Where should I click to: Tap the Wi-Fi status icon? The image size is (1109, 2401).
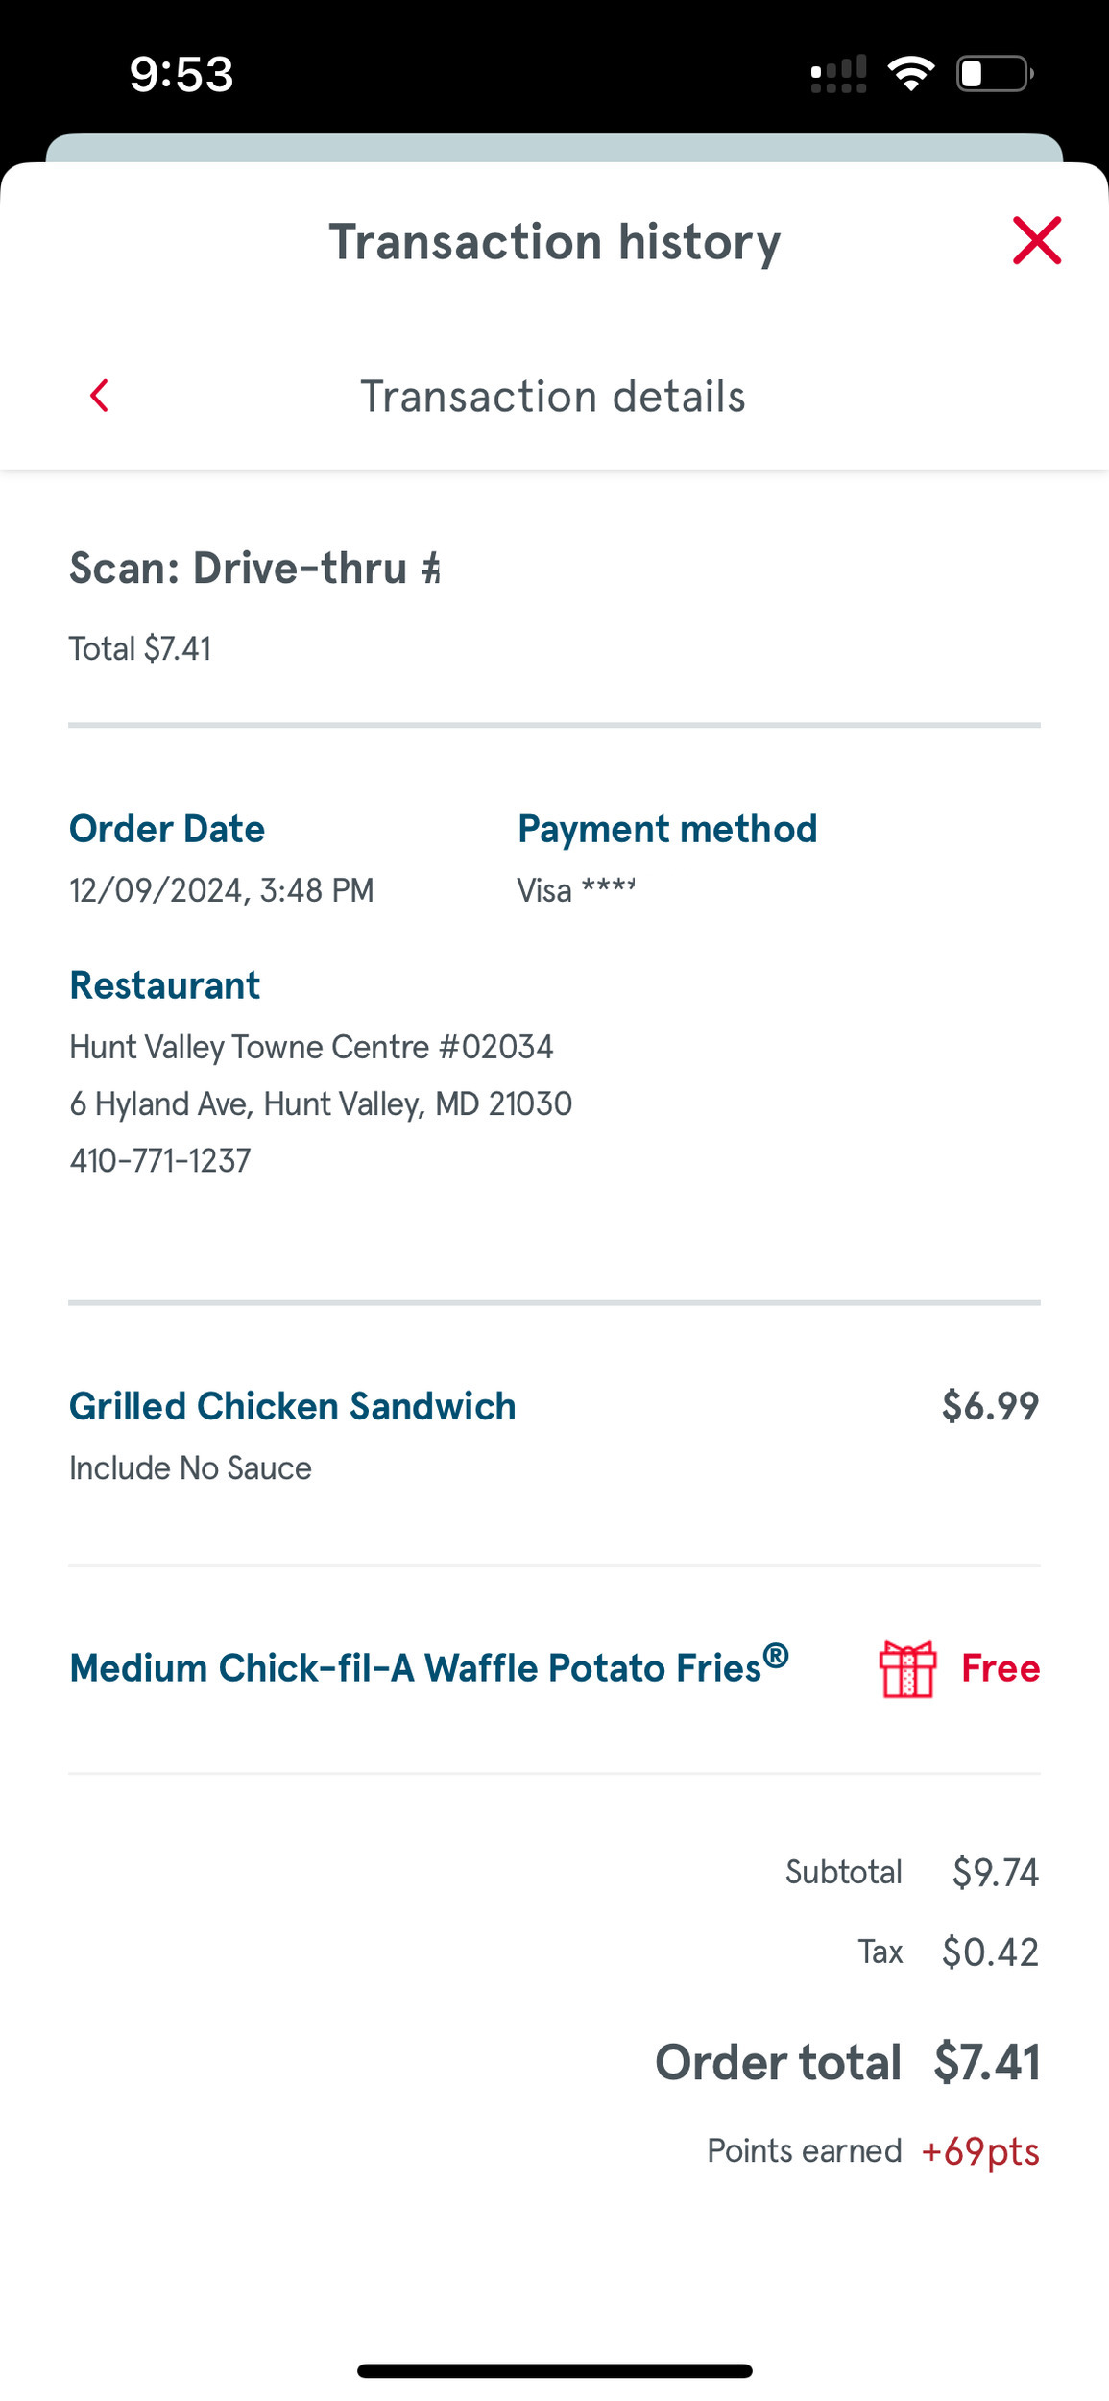tap(910, 74)
